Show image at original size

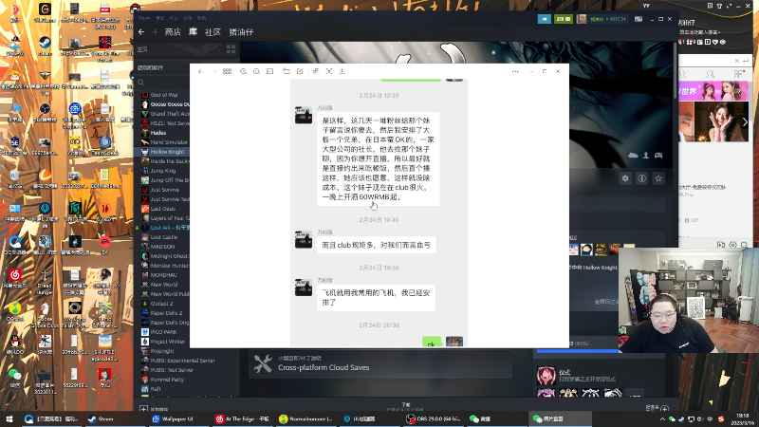click(270, 71)
